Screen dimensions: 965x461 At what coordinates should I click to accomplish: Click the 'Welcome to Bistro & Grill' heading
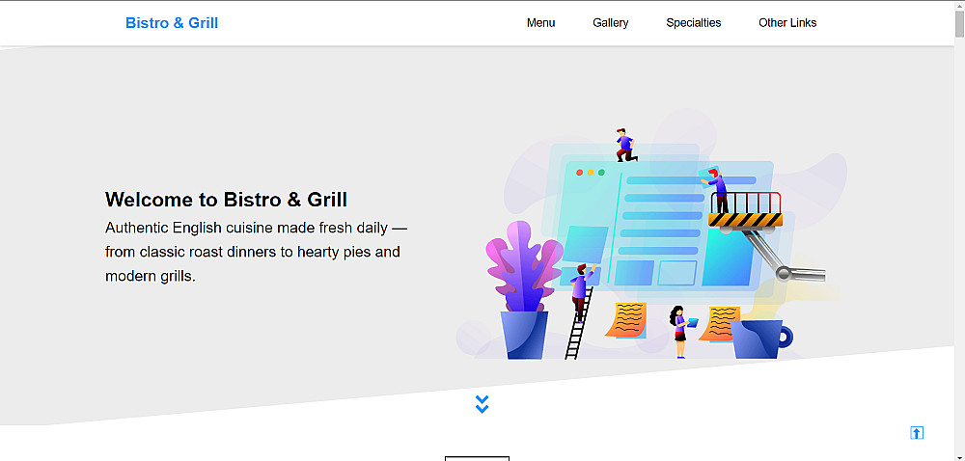click(226, 200)
